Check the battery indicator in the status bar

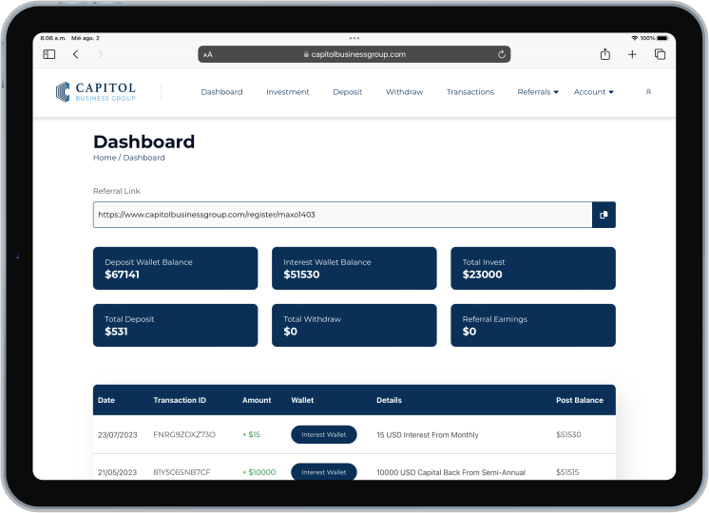(662, 38)
